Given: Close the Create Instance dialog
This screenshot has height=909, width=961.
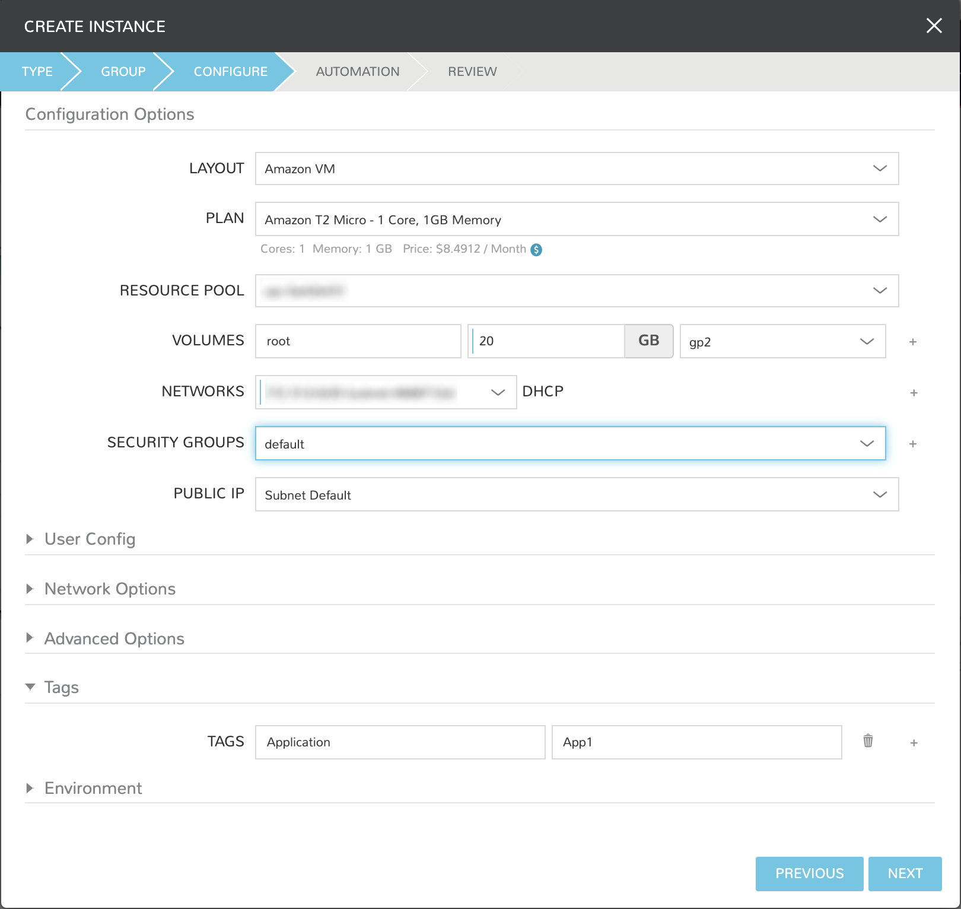Looking at the screenshot, I should (934, 26).
